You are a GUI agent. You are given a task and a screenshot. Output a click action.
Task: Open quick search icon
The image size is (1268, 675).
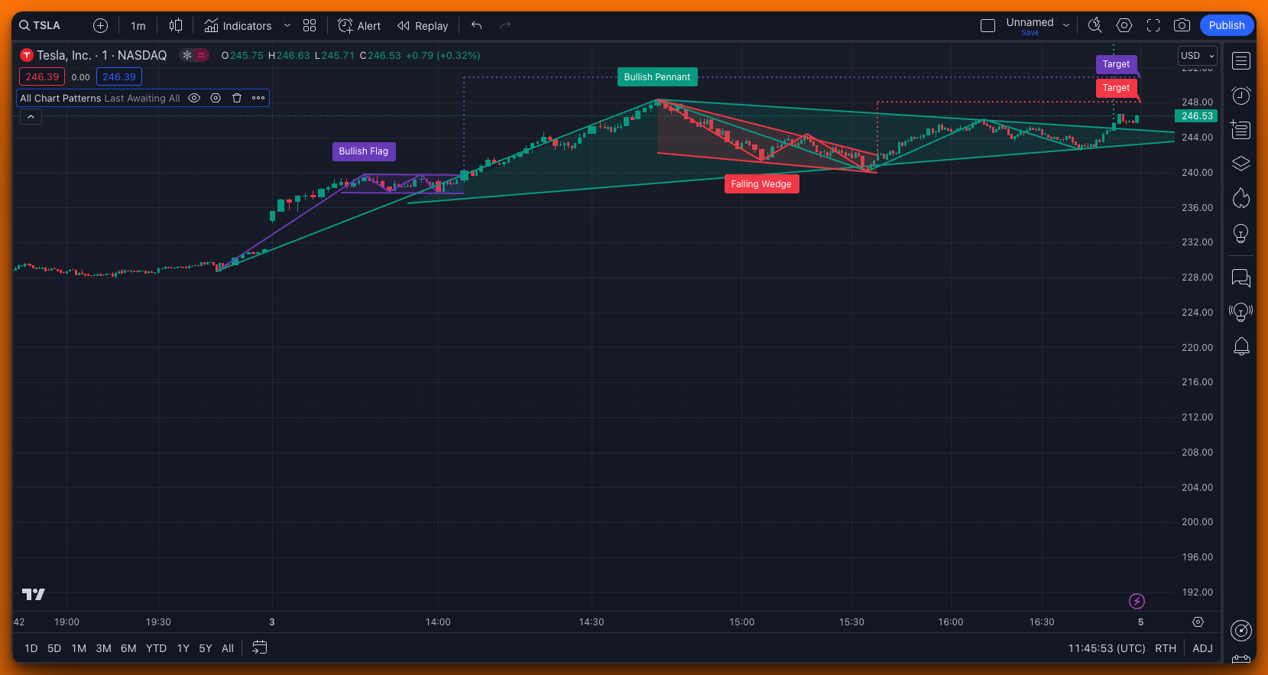[1095, 25]
